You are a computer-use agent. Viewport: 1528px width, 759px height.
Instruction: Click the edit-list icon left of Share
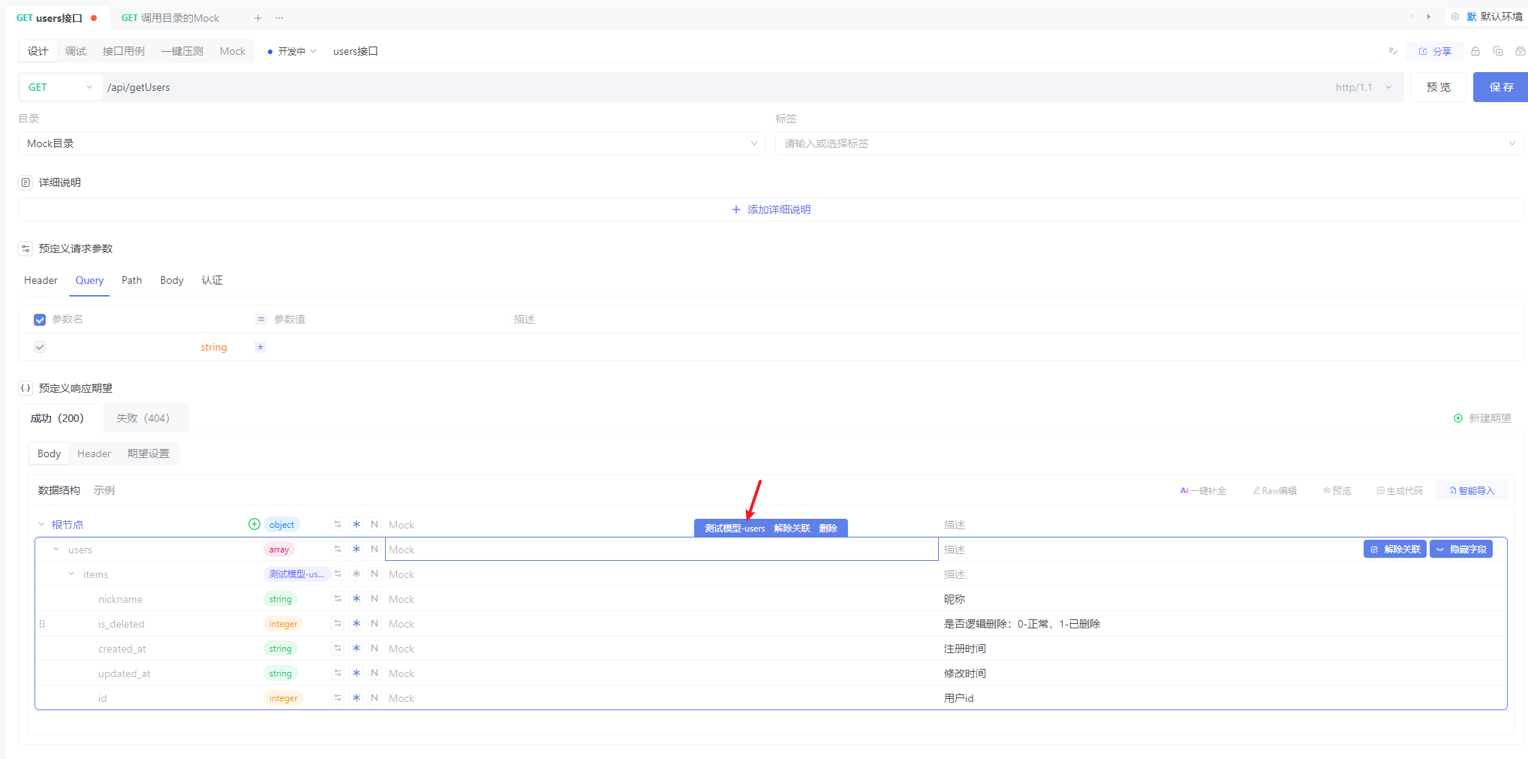click(1393, 51)
